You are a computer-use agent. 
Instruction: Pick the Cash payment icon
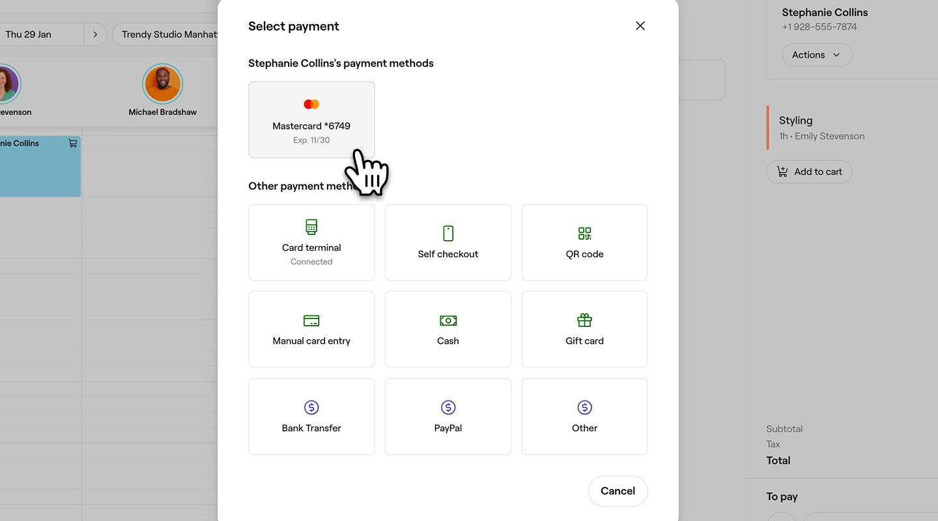(448, 320)
